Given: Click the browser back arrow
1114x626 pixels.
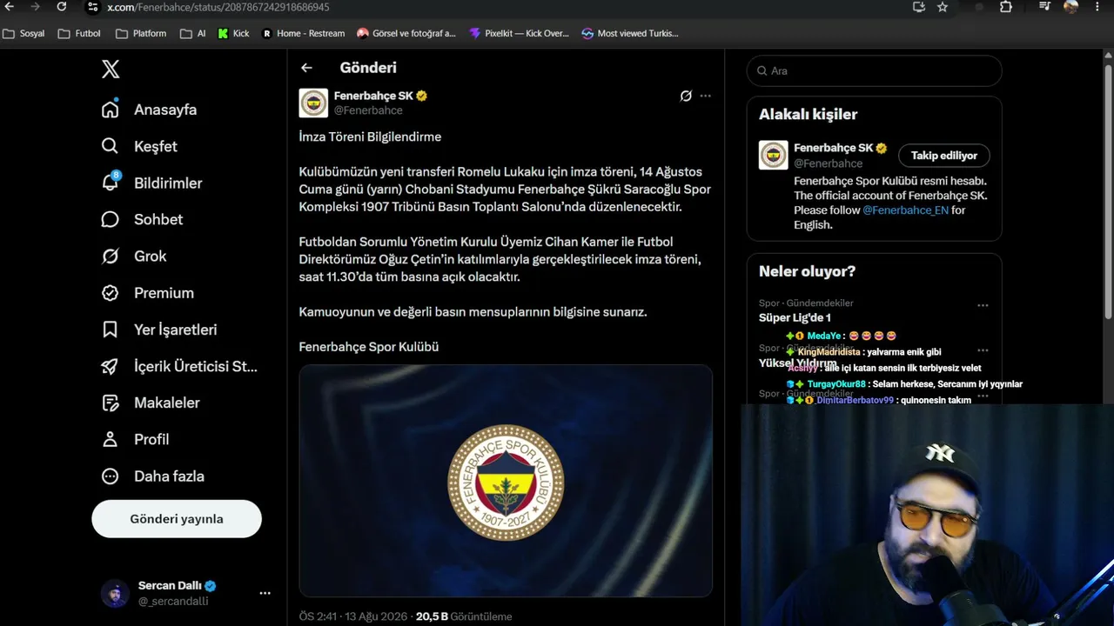Looking at the screenshot, I should (x=10, y=7).
